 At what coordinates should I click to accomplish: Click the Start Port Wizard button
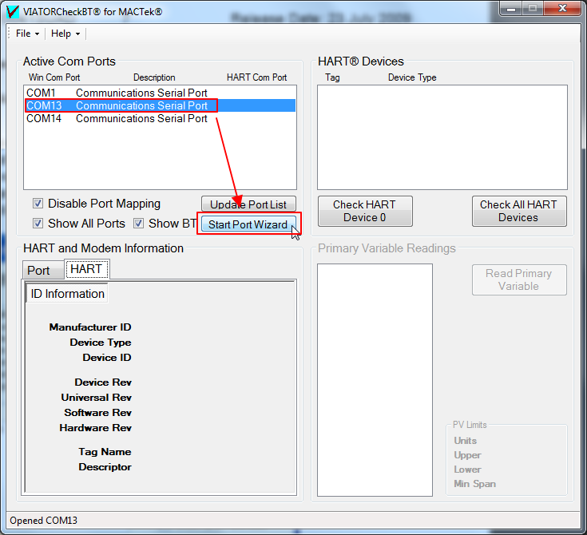point(248,224)
